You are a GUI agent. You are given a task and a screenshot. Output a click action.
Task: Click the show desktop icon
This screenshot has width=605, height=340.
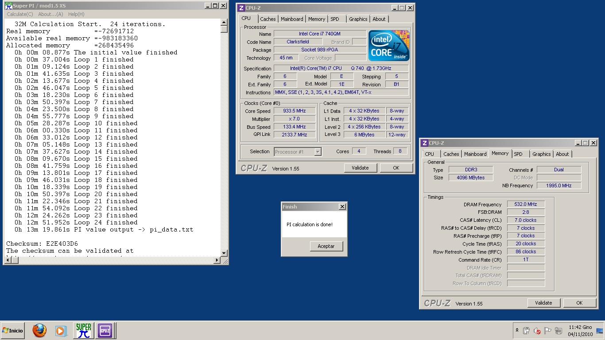point(600,331)
